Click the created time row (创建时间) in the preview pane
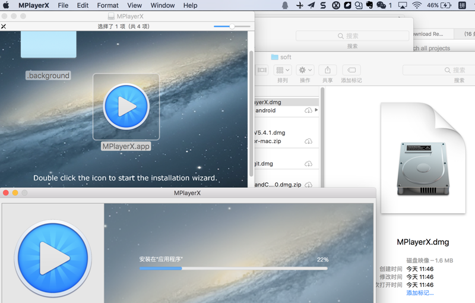The height and width of the screenshot is (303, 475). (407, 269)
